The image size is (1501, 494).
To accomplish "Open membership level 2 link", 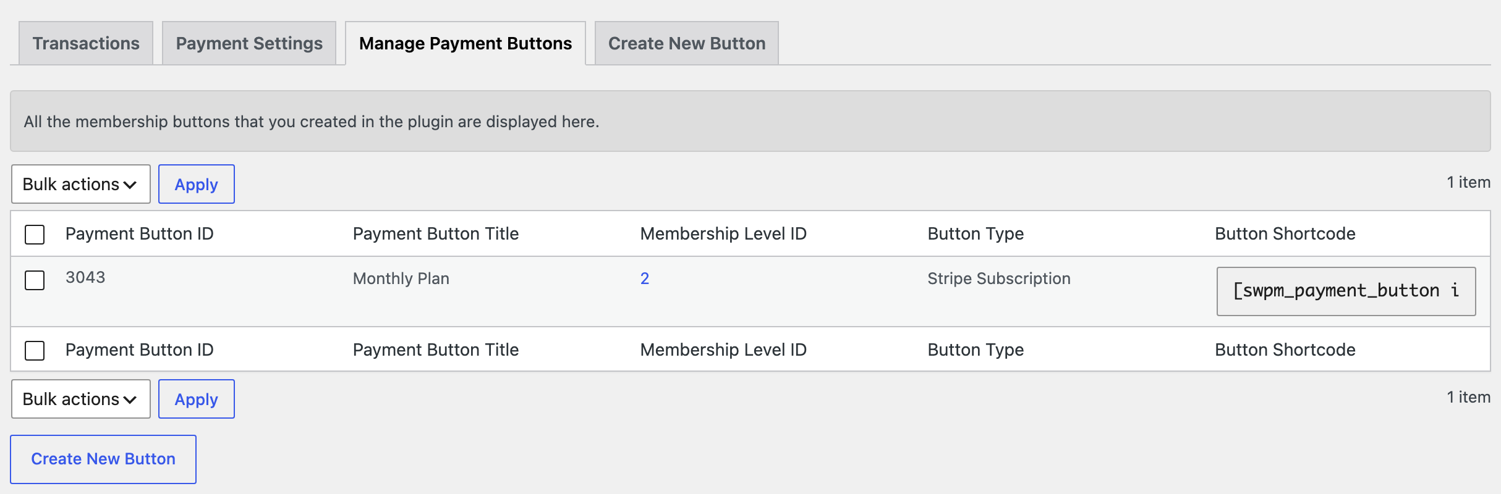I will [x=645, y=278].
